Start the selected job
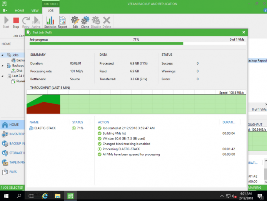Image resolution: width=267 pixels, height=201 pixels. click(x=6, y=22)
